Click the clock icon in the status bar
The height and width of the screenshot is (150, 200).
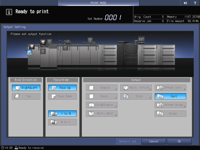(3, 148)
